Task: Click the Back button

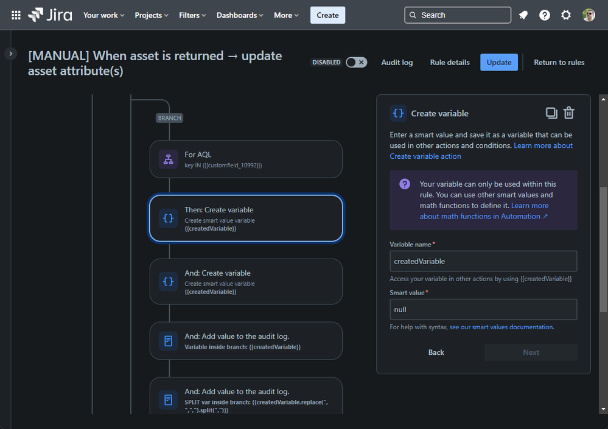Action: click(436, 352)
